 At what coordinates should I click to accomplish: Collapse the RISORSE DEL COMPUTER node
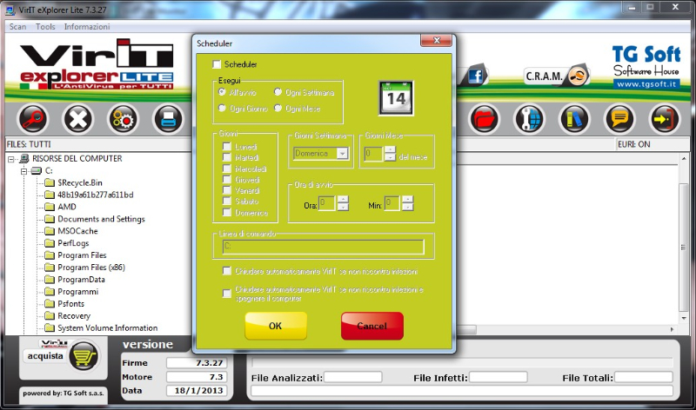12,159
